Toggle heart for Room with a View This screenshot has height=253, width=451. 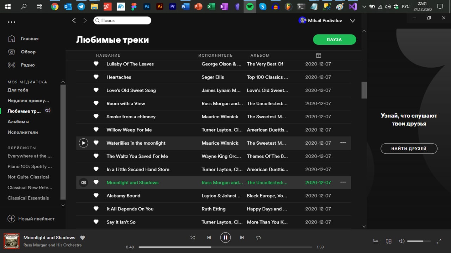point(96,103)
